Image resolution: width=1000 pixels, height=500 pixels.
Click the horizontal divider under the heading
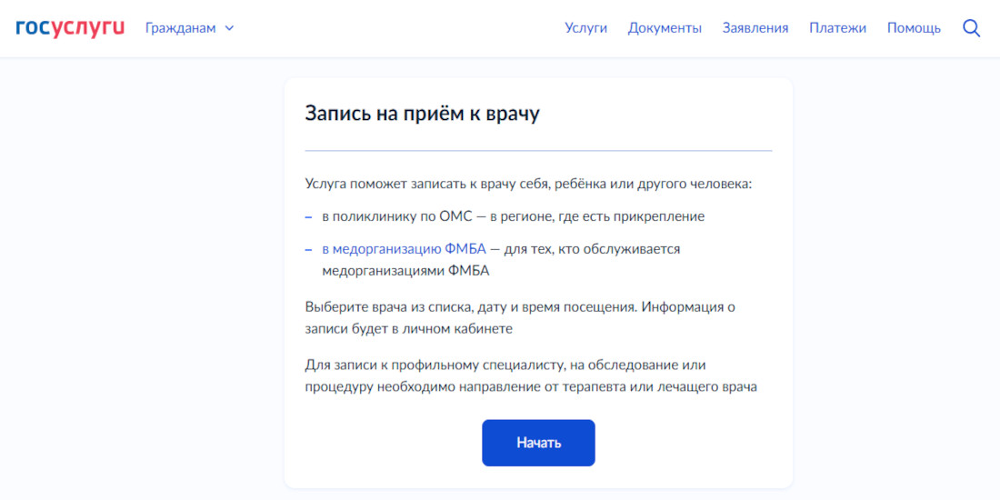[538, 150]
